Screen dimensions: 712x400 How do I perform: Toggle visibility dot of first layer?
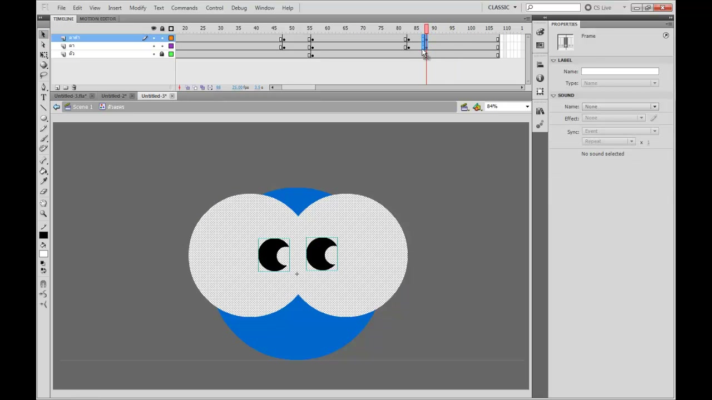point(154,38)
